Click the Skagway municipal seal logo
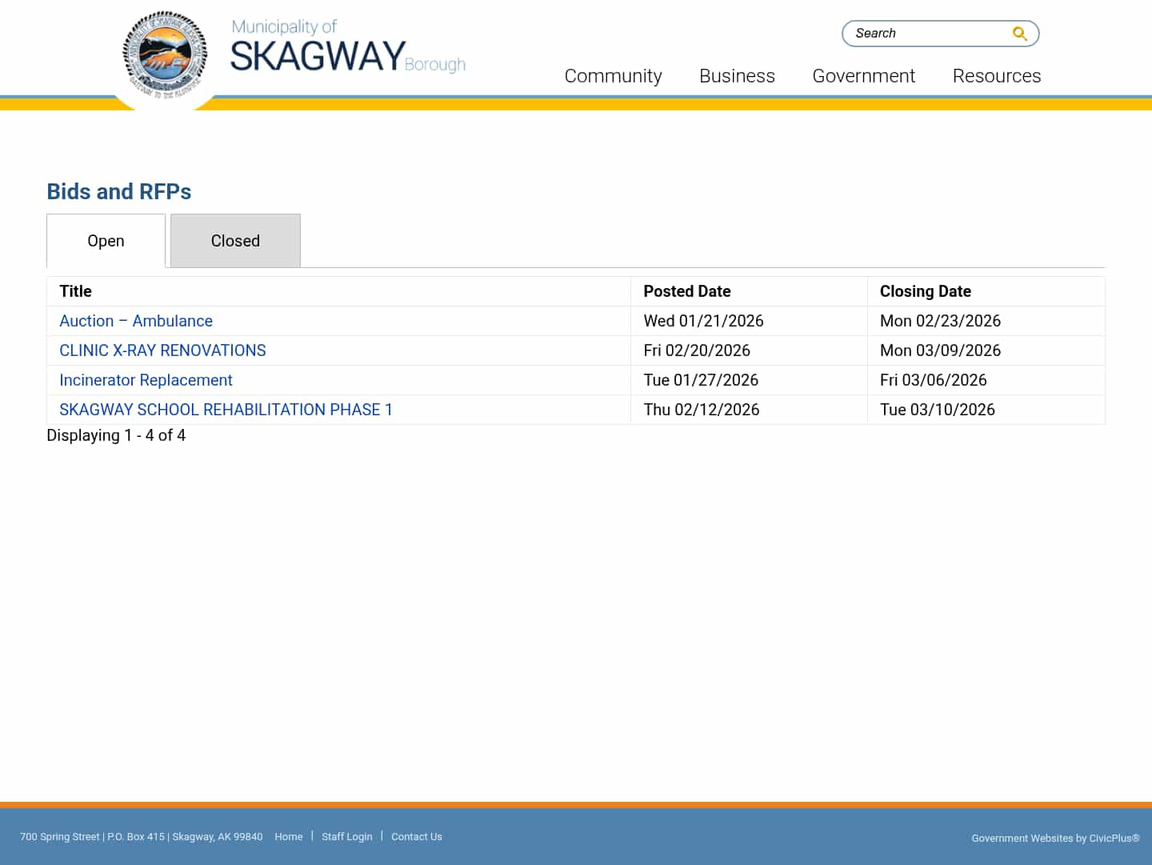This screenshot has height=865, width=1152. [165, 56]
